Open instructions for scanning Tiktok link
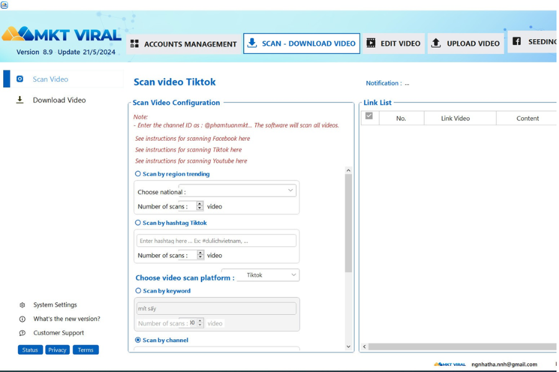Viewport: 559px width, 372px height. click(188, 150)
